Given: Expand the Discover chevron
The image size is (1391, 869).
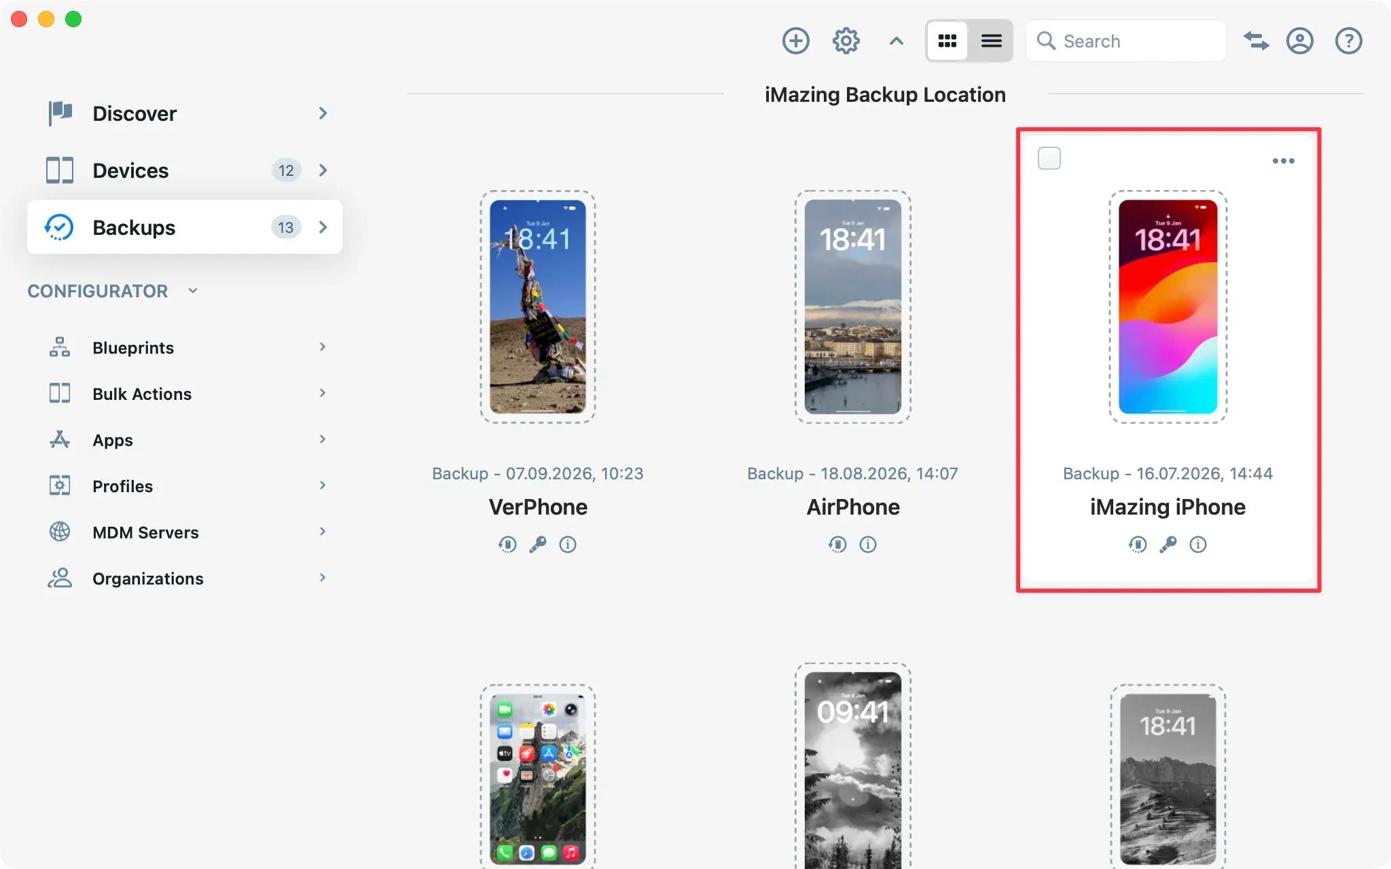Looking at the screenshot, I should [x=323, y=113].
